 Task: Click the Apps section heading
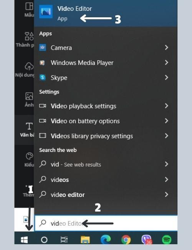pos(46,33)
